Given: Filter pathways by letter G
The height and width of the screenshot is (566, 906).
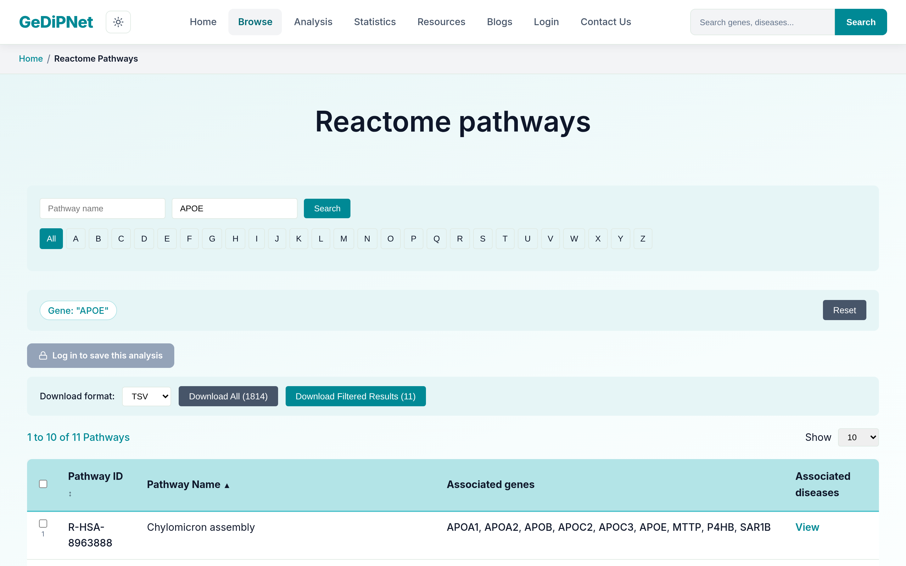Looking at the screenshot, I should (212, 239).
